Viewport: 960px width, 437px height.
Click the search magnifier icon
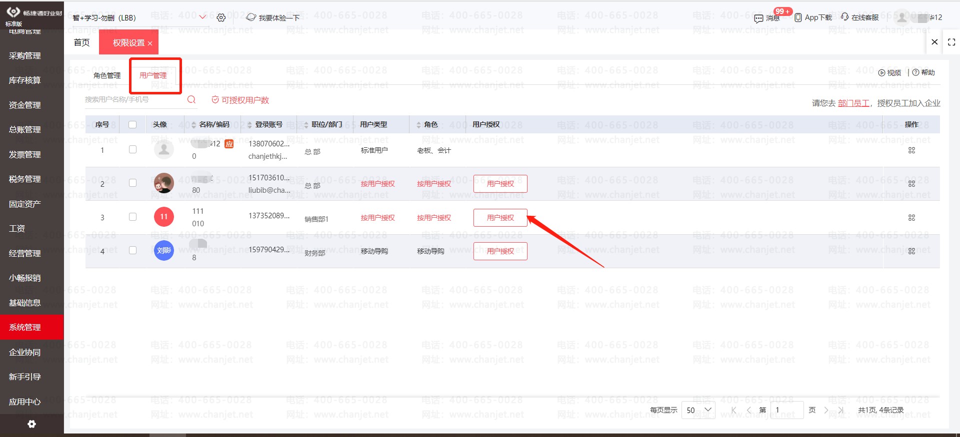tap(191, 100)
